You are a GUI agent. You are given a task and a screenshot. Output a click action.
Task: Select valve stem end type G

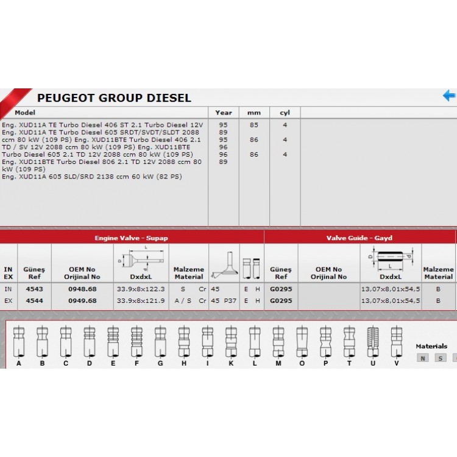(160, 346)
